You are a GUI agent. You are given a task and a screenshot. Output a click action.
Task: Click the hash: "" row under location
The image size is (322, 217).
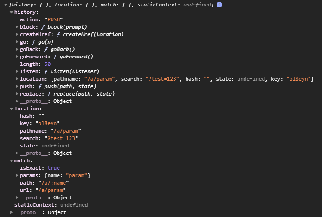pyautogui.click(x=32, y=116)
